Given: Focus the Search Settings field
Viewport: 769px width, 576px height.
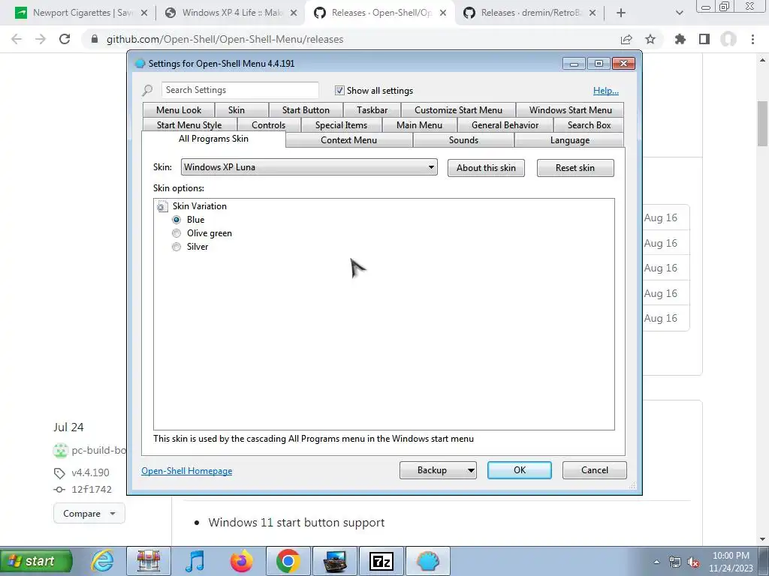Looking at the screenshot, I should 240,90.
